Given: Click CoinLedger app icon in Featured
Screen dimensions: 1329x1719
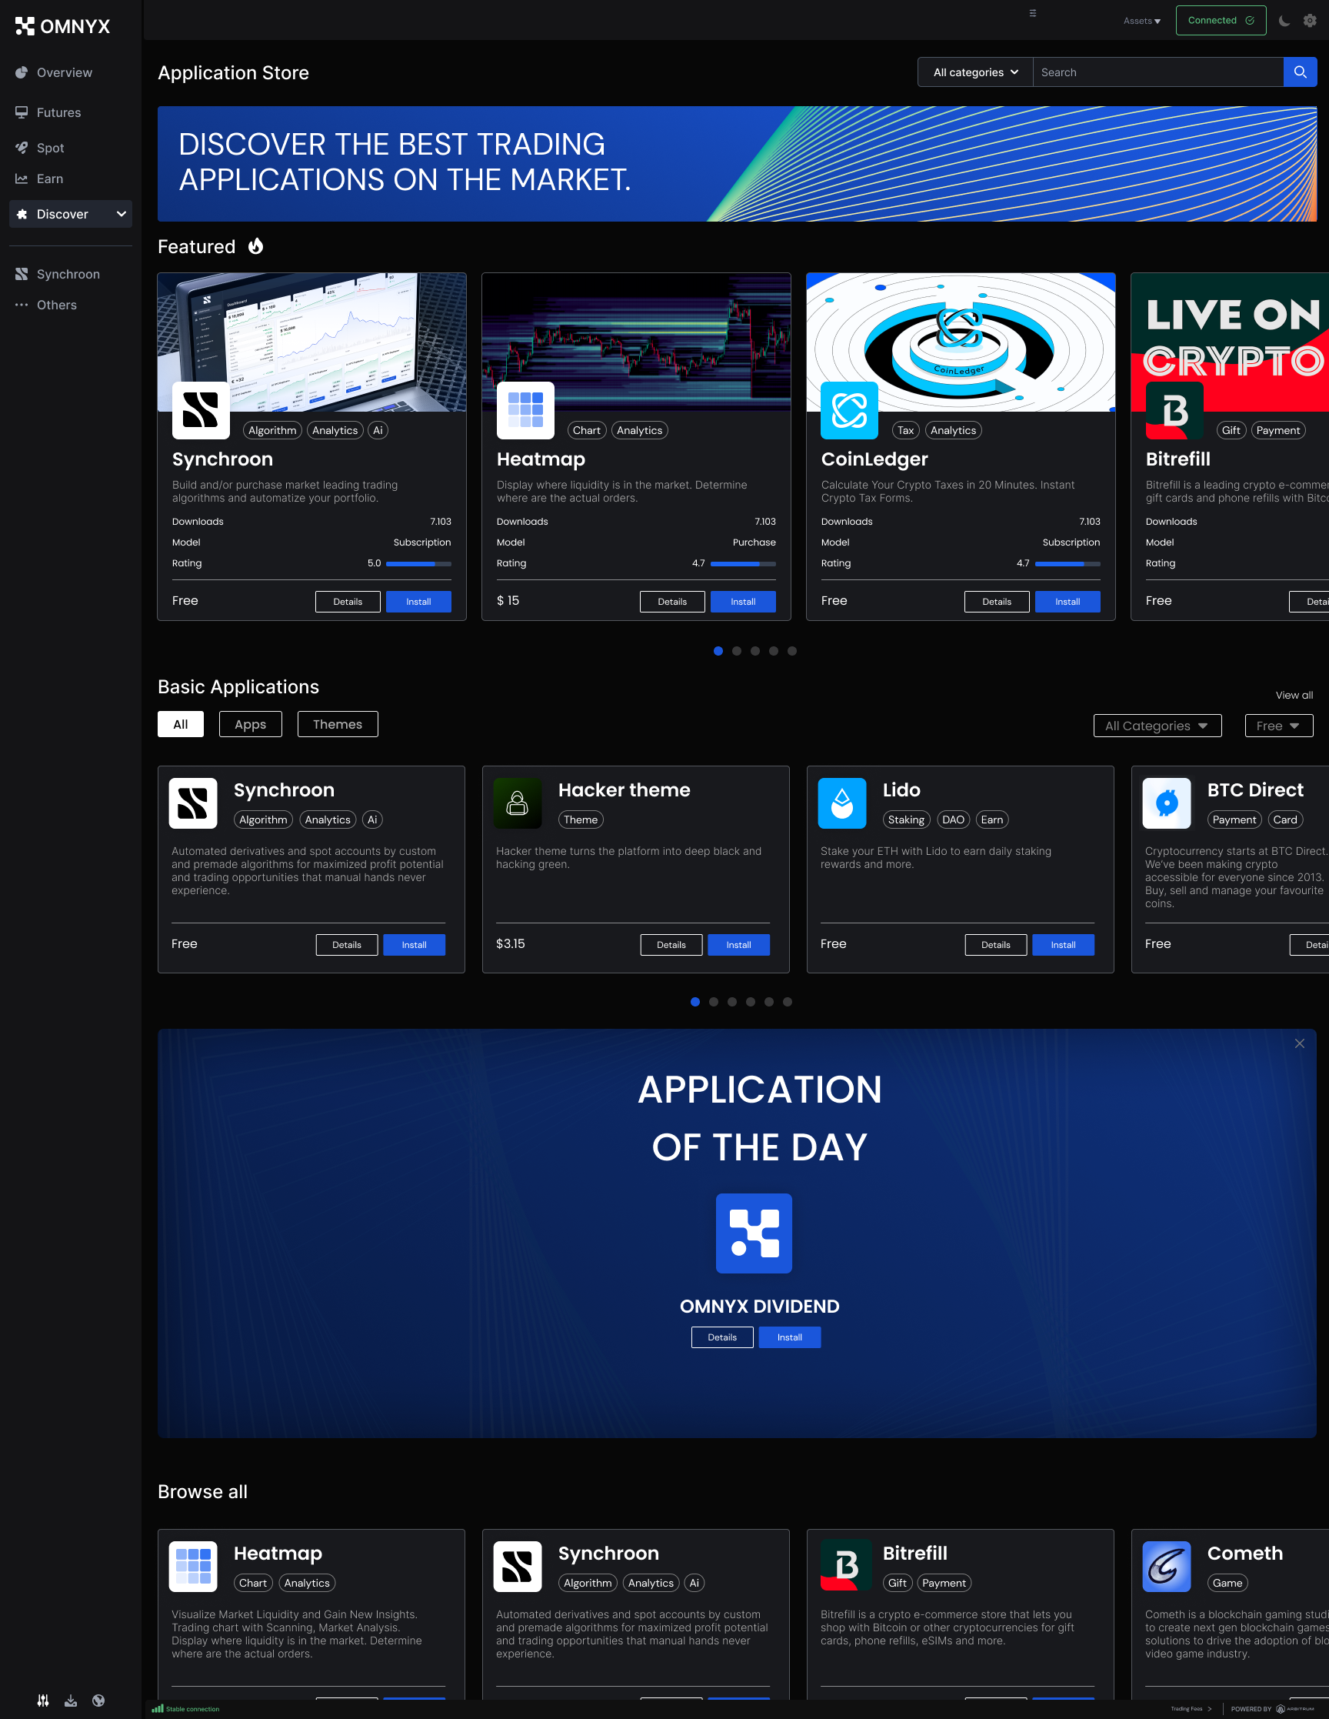Looking at the screenshot, I should [850, 410].
